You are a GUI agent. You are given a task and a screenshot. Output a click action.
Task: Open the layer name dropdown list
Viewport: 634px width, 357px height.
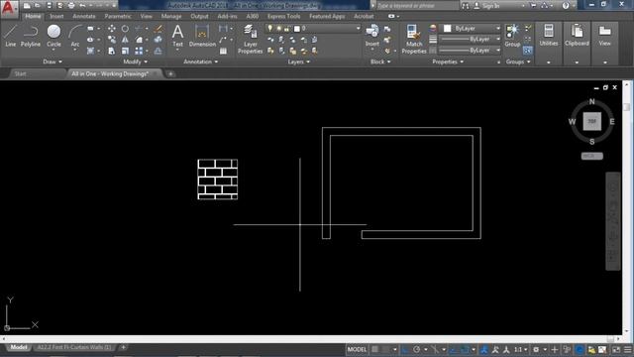click(358, 29)
